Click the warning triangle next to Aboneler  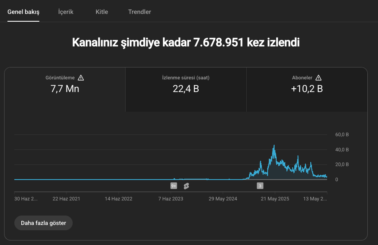click(x=318, y=78)
